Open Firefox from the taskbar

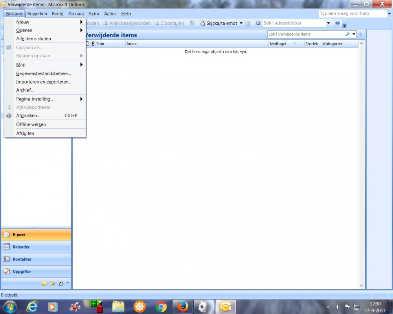click(182, 307)
